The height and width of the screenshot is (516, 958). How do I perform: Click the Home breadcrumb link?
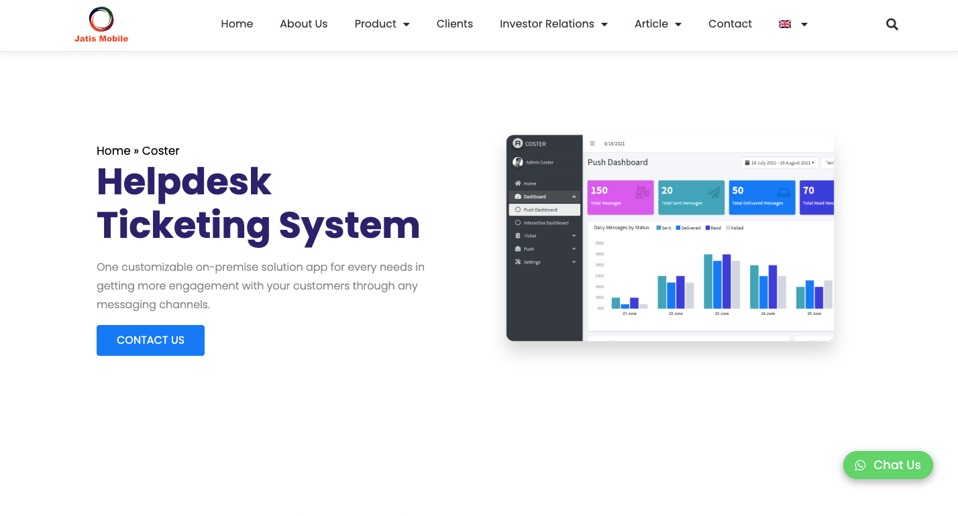(x=113, y=151)
